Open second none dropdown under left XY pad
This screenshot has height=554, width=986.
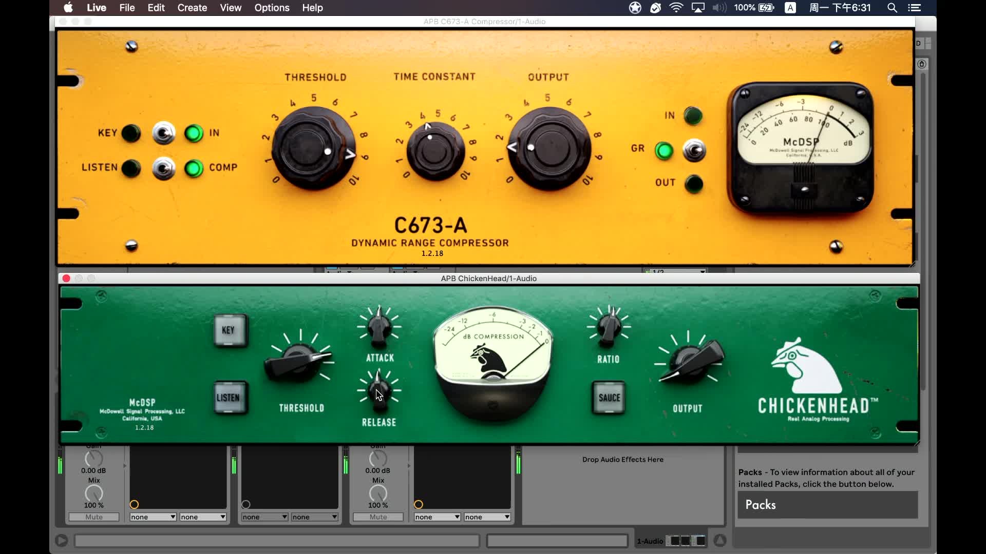(x=203, y=517)
